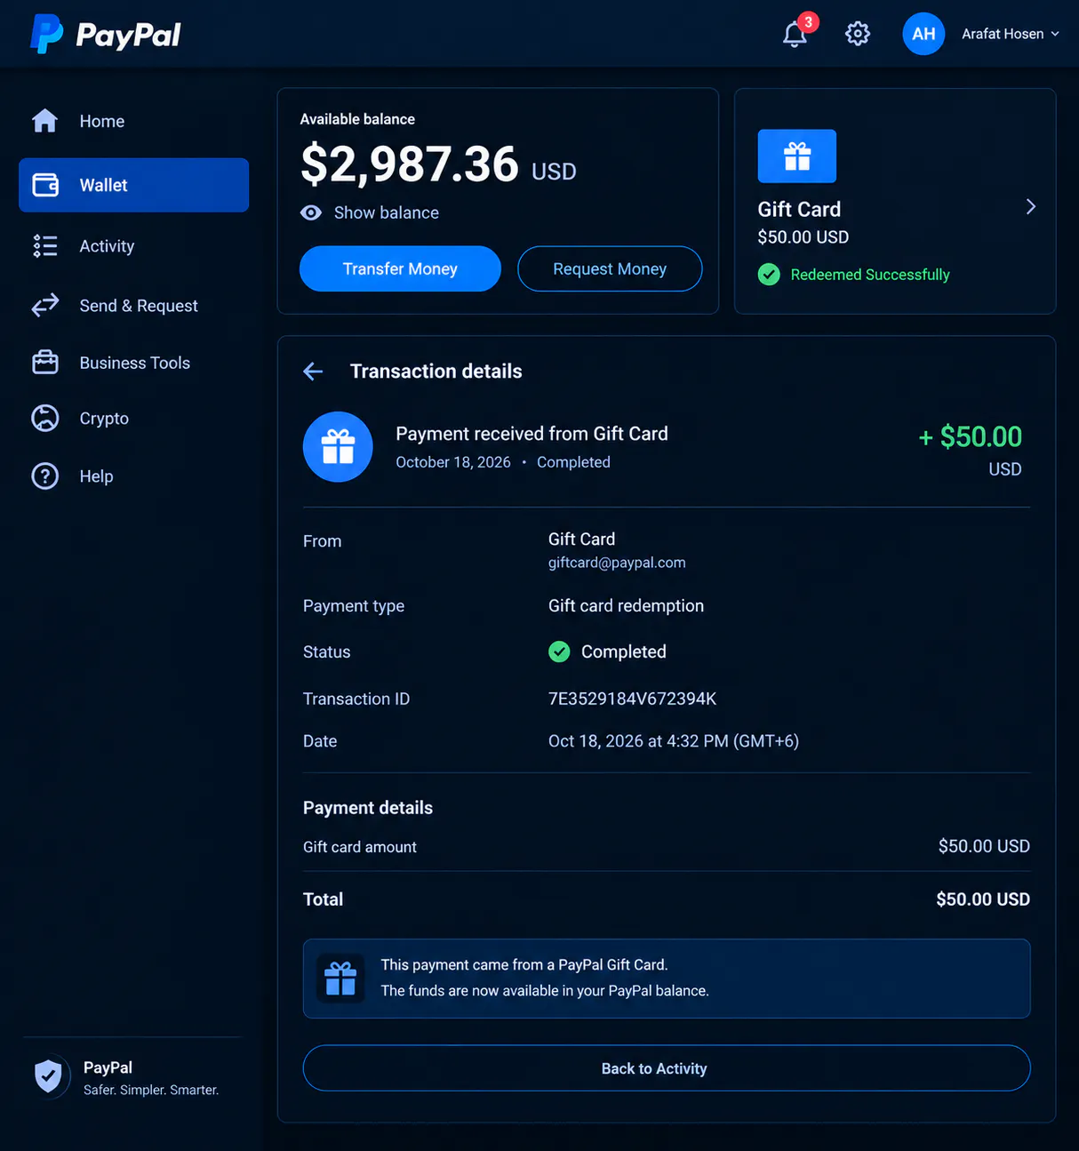
Task: Click the date 'Oct 18, 2026 at 4:32 PM (GMT+6)'
Action: pos(674,741)
